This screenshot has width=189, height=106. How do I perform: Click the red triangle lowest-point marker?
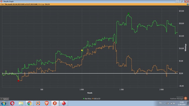[18, 81]
